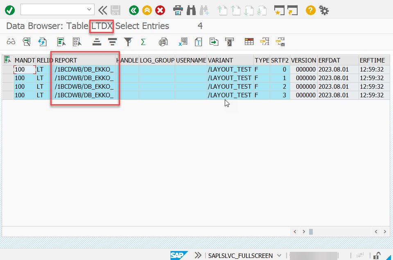Click the highlighted MANDT cell 100 in first row
The height and width of the screenshot is (260, 393).
(25, 69)
